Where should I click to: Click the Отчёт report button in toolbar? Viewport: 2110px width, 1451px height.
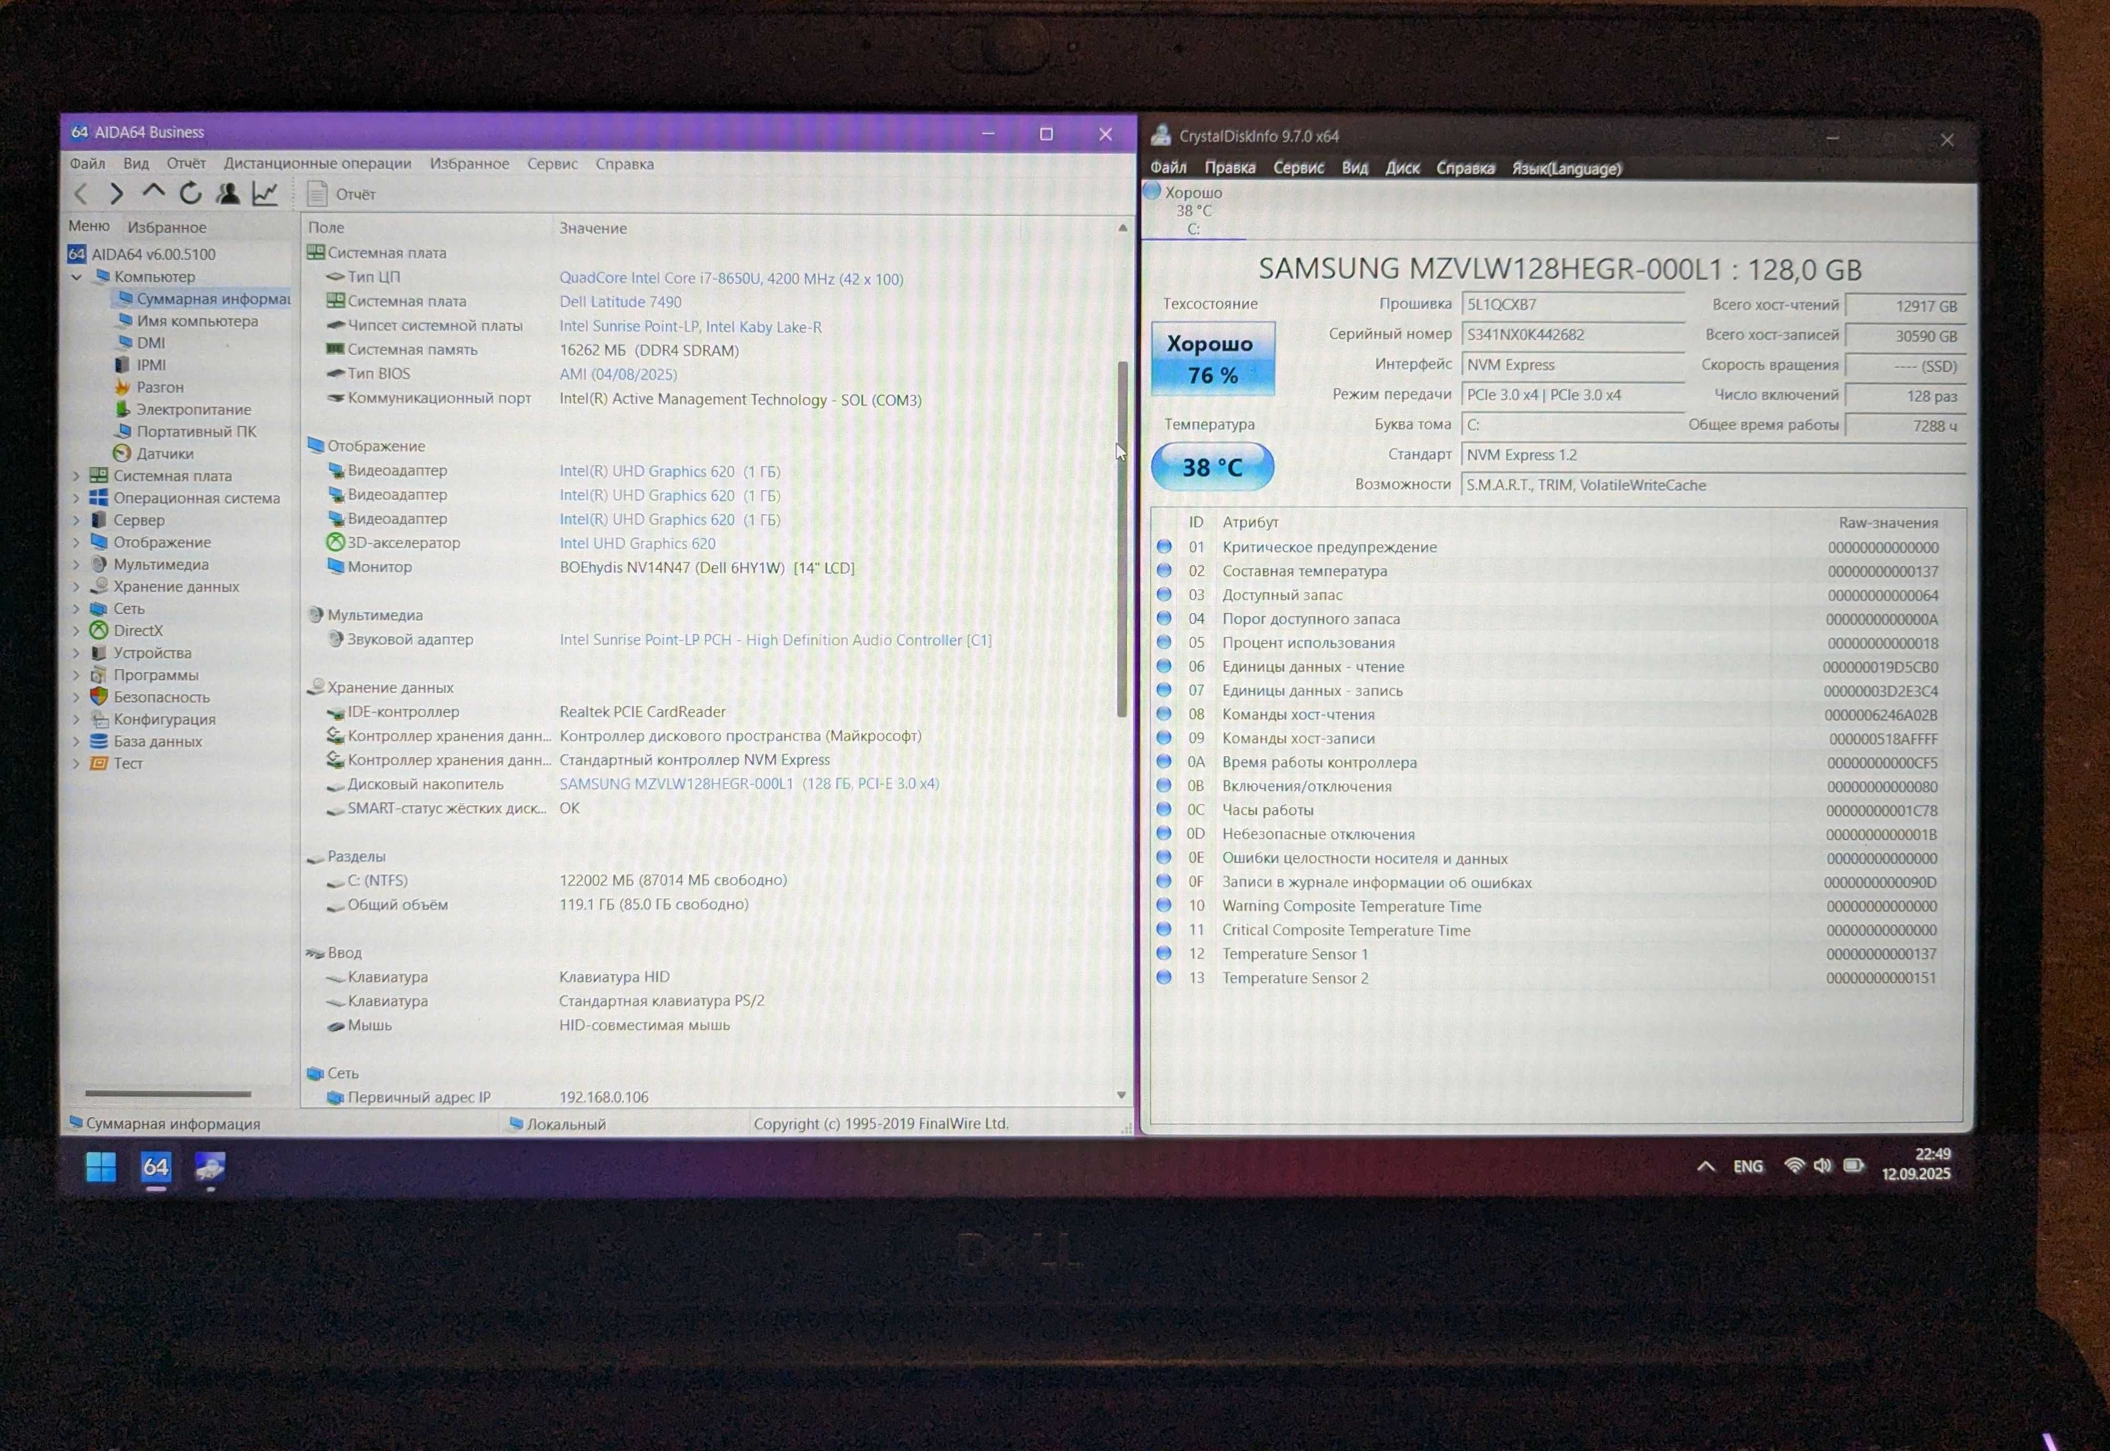(342, 193)
